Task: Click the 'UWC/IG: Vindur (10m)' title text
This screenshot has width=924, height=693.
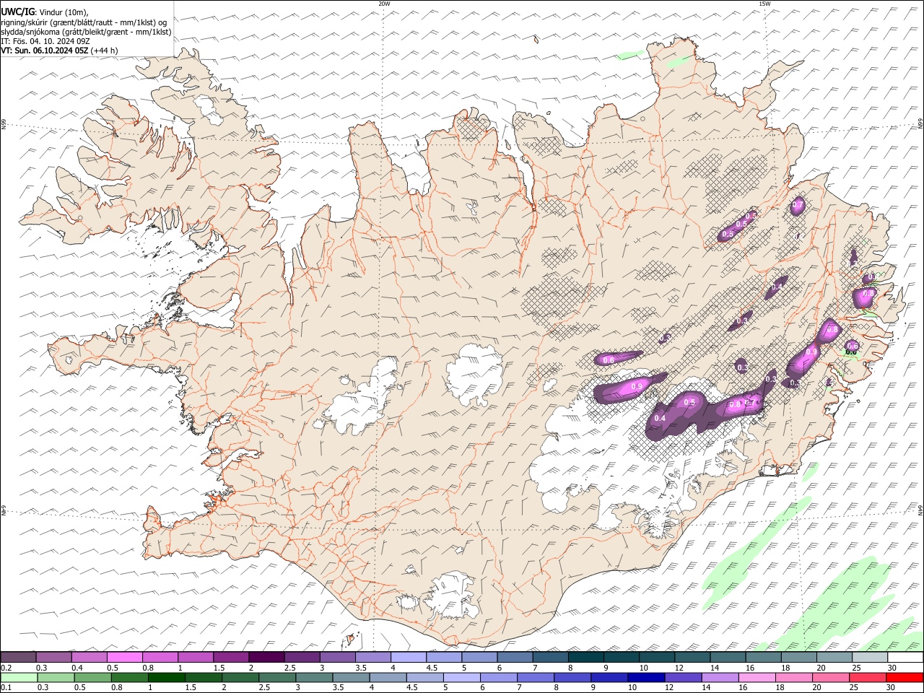Action: [45, 12]
